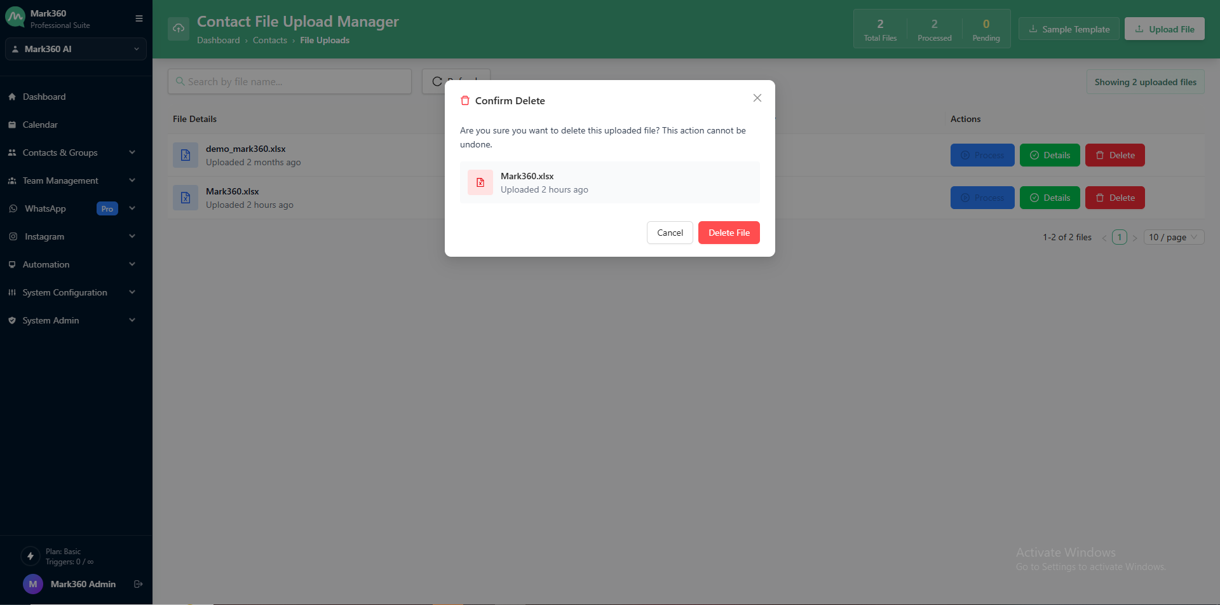This screenshot has height=605, width=1220.
Task: Expand the System Configuration menu
Action: tap(132, 292)
